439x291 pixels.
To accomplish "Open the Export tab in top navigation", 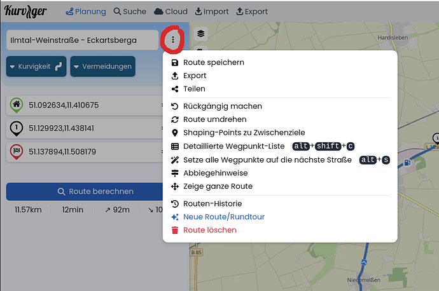I will coord(252,11).
